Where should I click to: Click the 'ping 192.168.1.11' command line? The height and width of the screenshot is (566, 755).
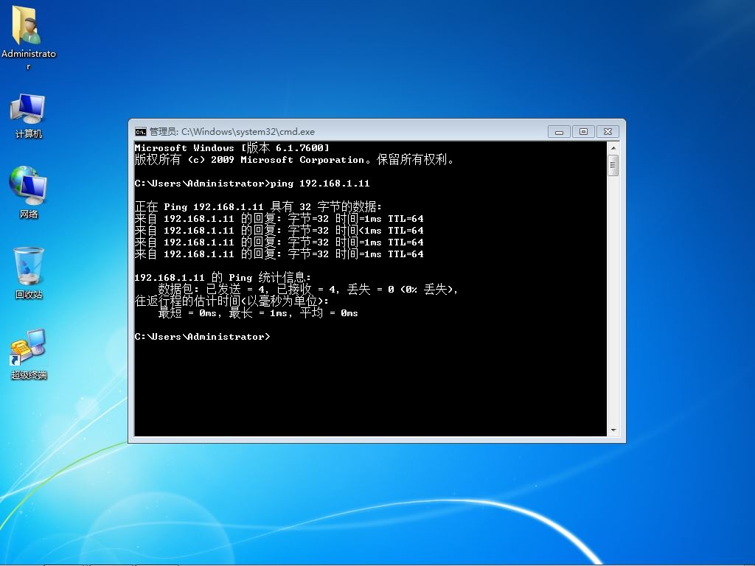tap(252, 184)
